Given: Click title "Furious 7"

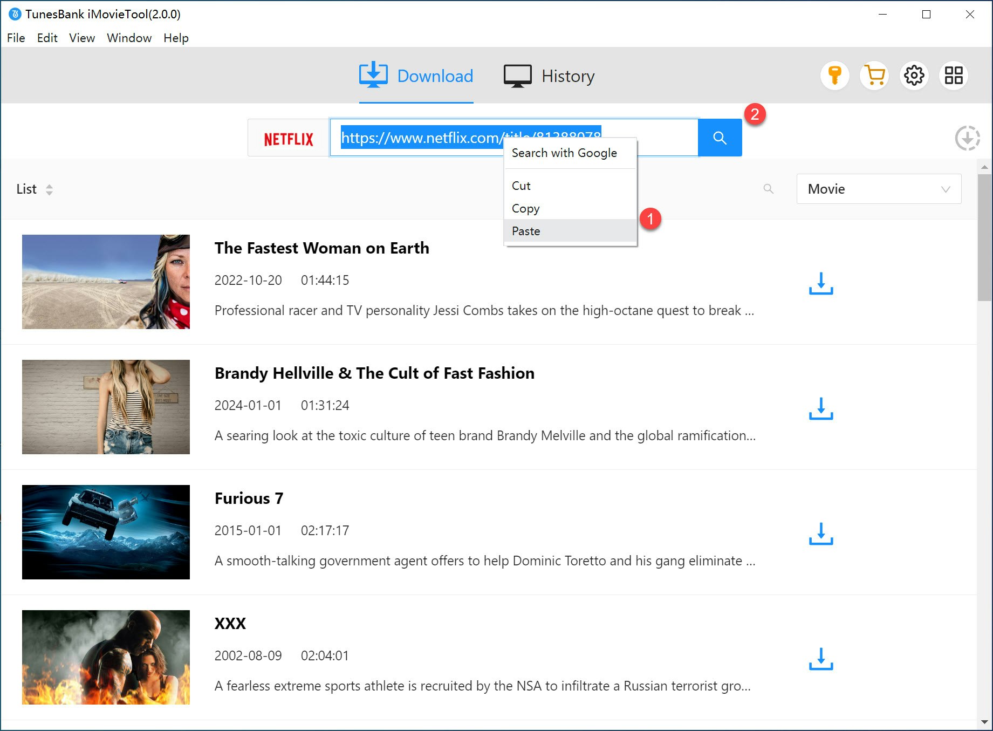Looking at the screenshot, I should coord(249,498).
